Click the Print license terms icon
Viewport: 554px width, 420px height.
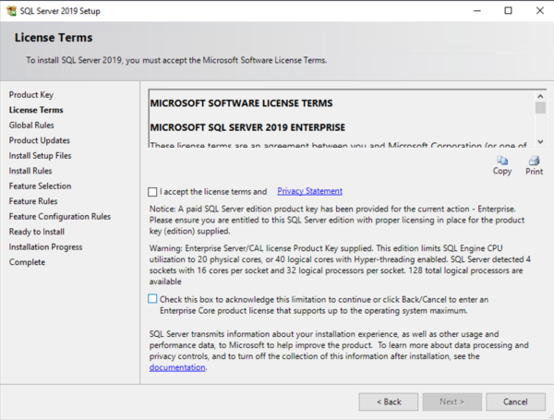click(534, 161)
